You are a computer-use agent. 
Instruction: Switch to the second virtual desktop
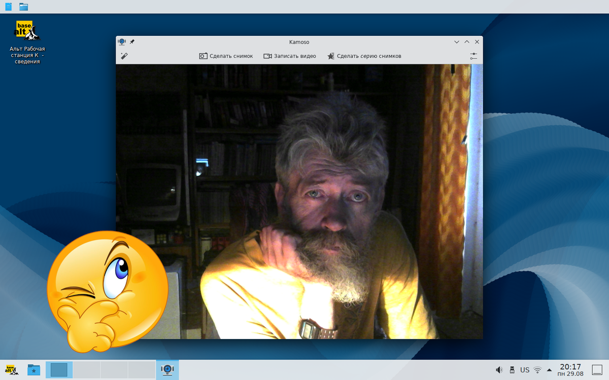[x=87, y=370]
